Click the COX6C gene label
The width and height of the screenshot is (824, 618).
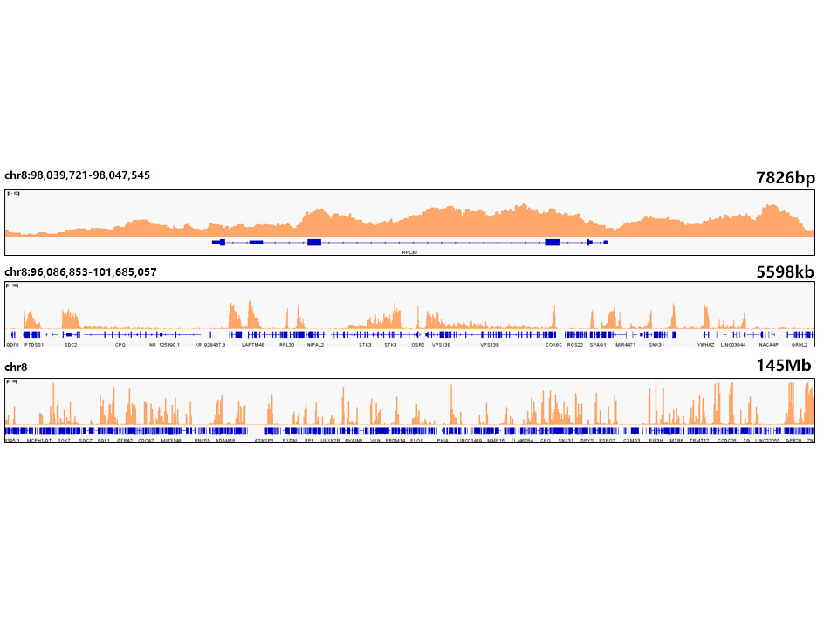click(x=553, y=345)
